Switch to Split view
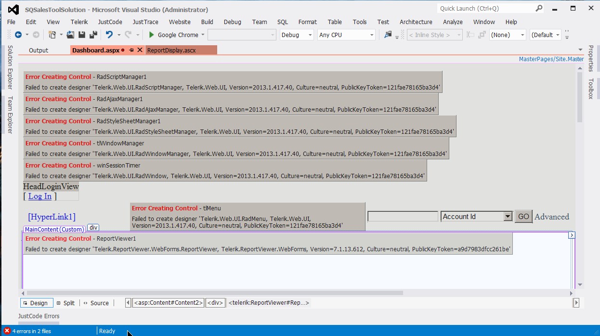The image size is (600, 336). [66, 303]
